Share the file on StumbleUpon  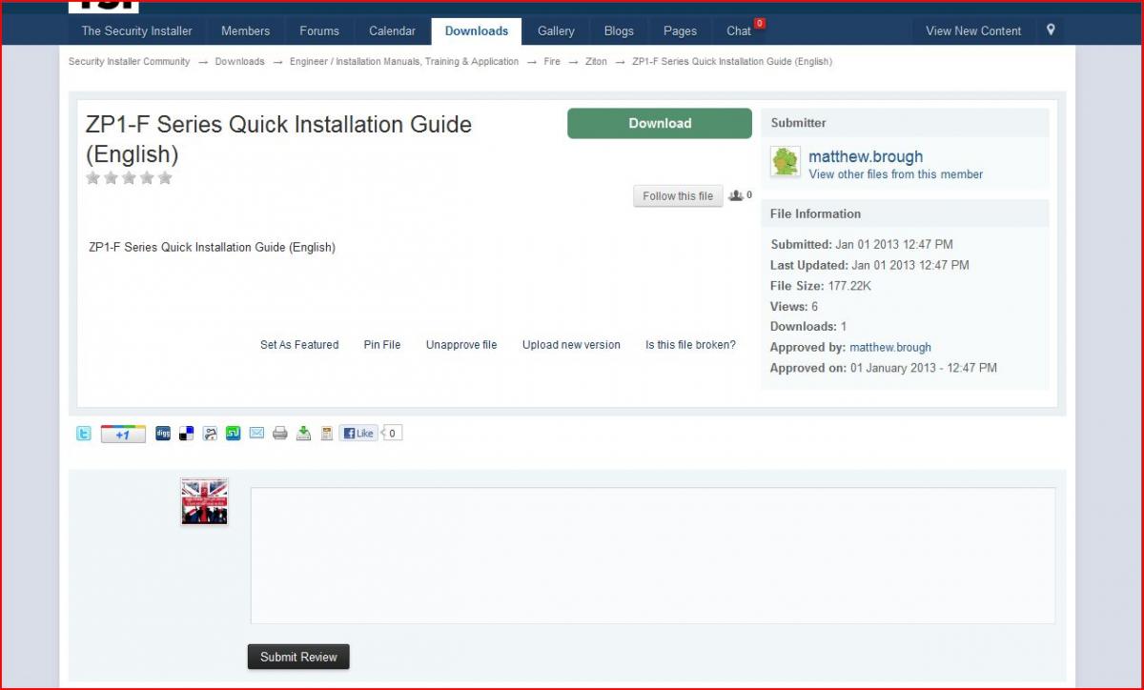click(x=234, y=434)
